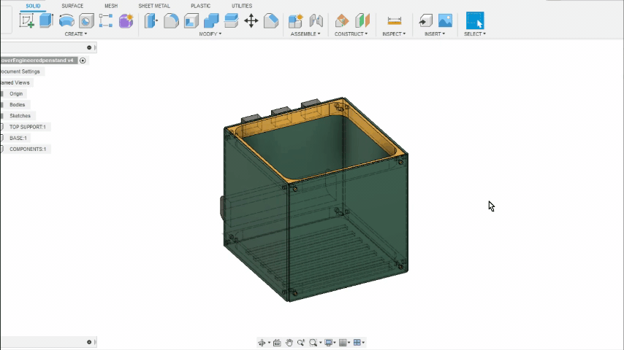Click the Measure ruler icon
The image size is (624, 350).
(394, 20)
